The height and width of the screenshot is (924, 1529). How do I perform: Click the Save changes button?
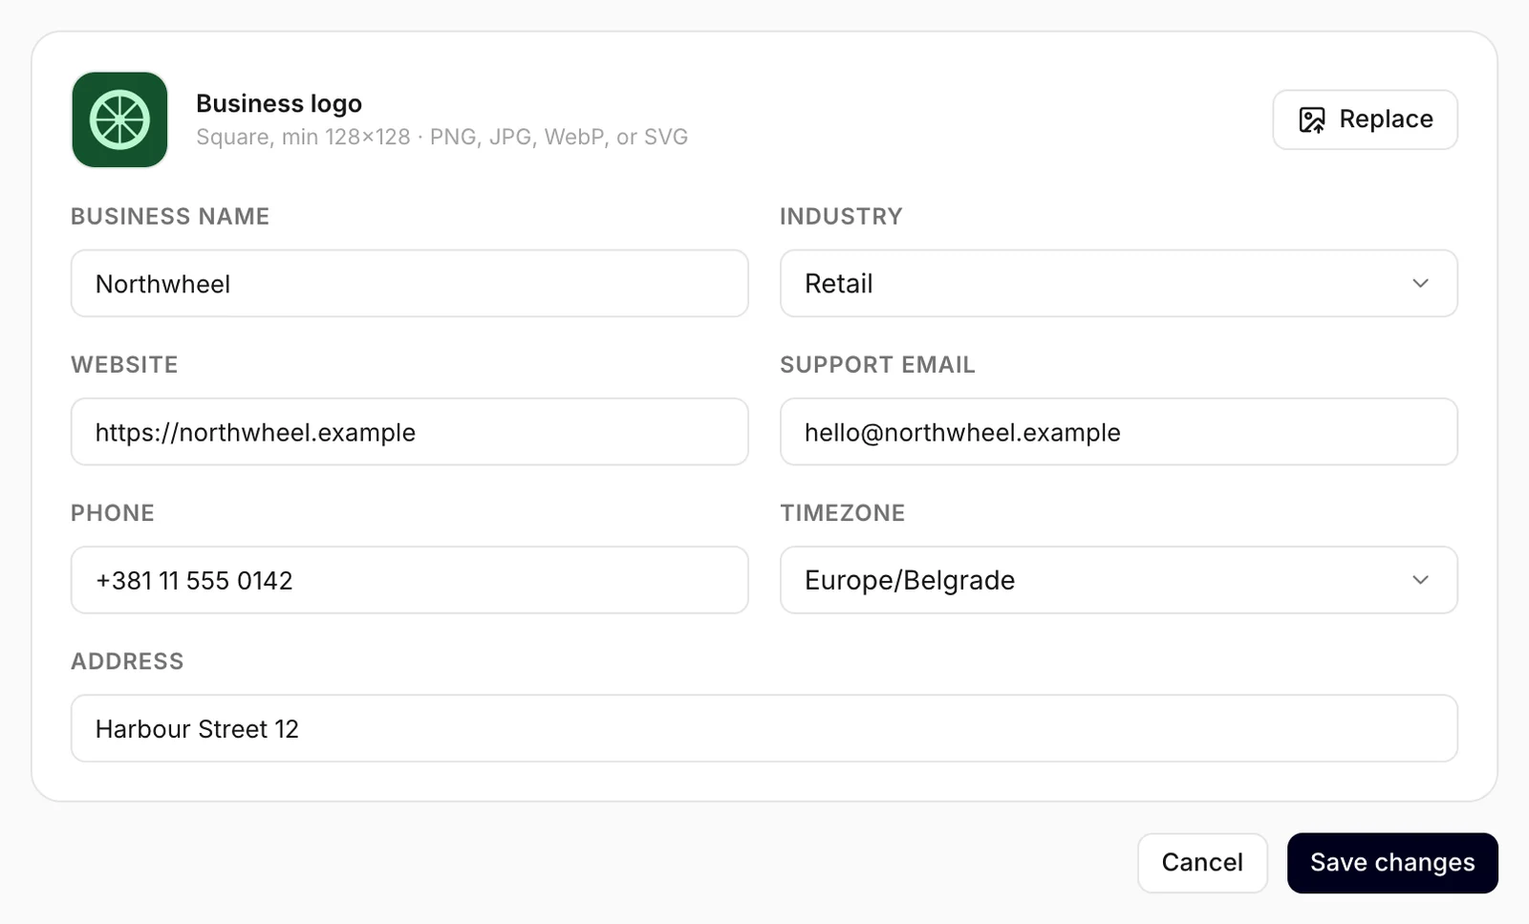[1392, 863]
